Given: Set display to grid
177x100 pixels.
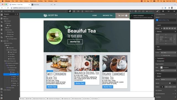Looking at the screenshot, I should click(167, 28).
